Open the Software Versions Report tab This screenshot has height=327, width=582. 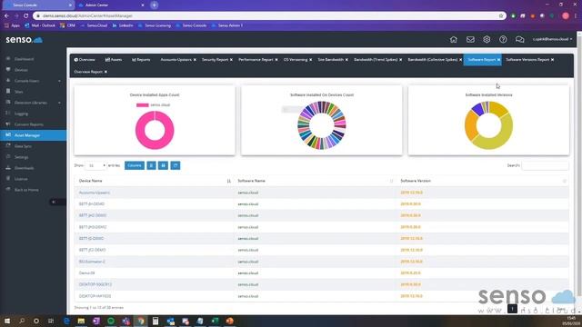pyautogui.click(x=527, y=60)
